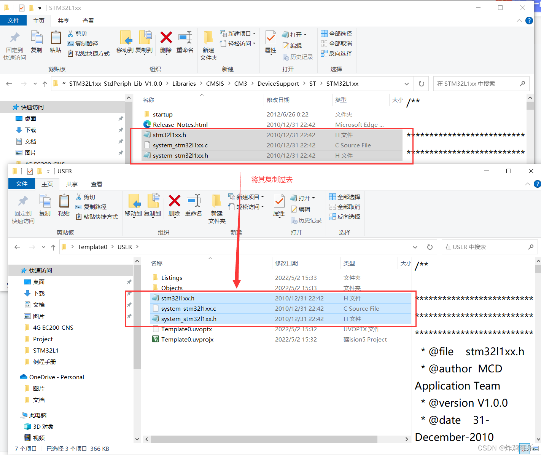Click New folder icon in STM32L1xx window

coord(208,45)
